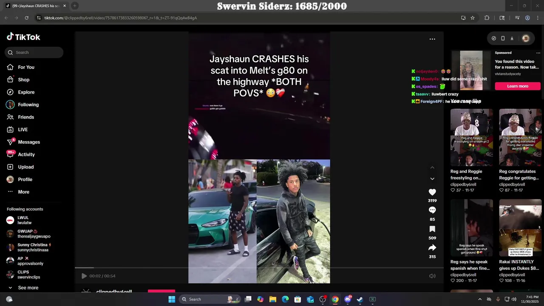The width and height of the screenshot is (544, 306).
Task: Open the Upload page
Action: (x=25, y=167)
